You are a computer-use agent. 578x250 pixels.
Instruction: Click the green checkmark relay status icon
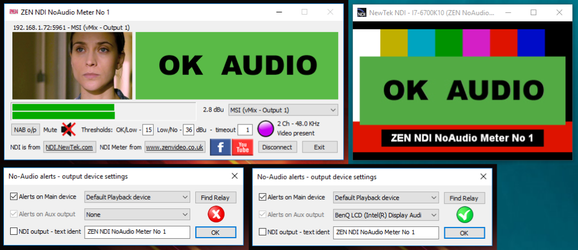[465, 215]
